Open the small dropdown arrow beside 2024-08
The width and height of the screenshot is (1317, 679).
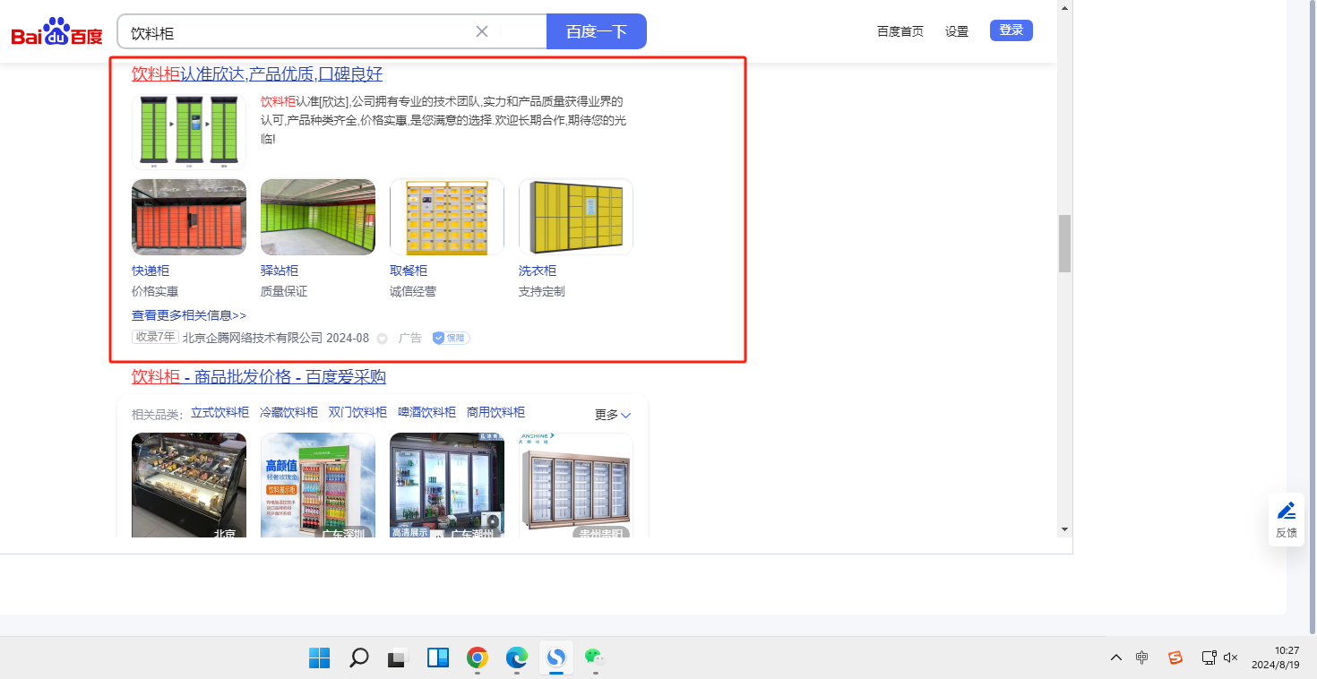(382, 339)
